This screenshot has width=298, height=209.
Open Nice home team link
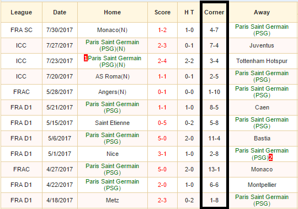(x=113, y=154)
